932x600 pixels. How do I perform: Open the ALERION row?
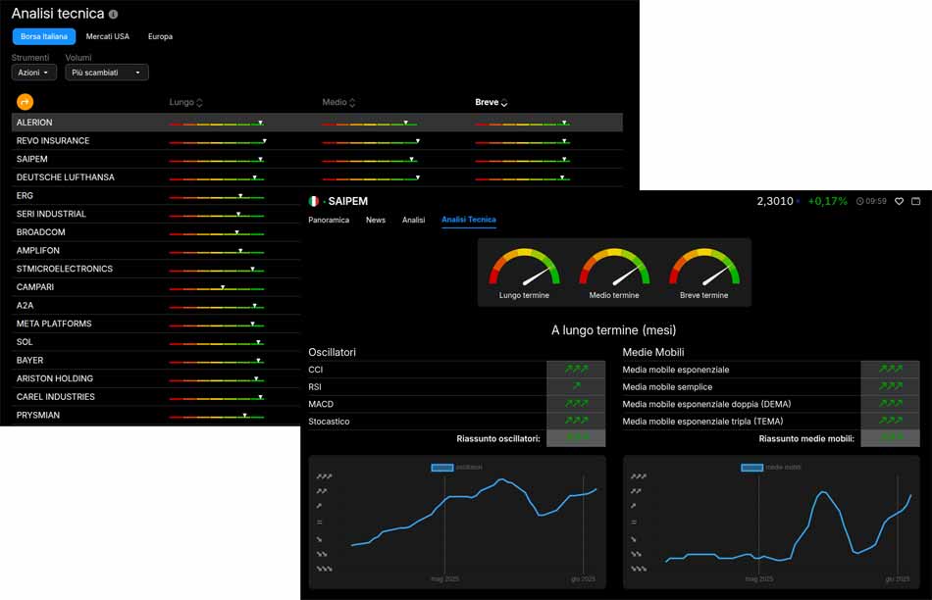[x=317, y=123]
